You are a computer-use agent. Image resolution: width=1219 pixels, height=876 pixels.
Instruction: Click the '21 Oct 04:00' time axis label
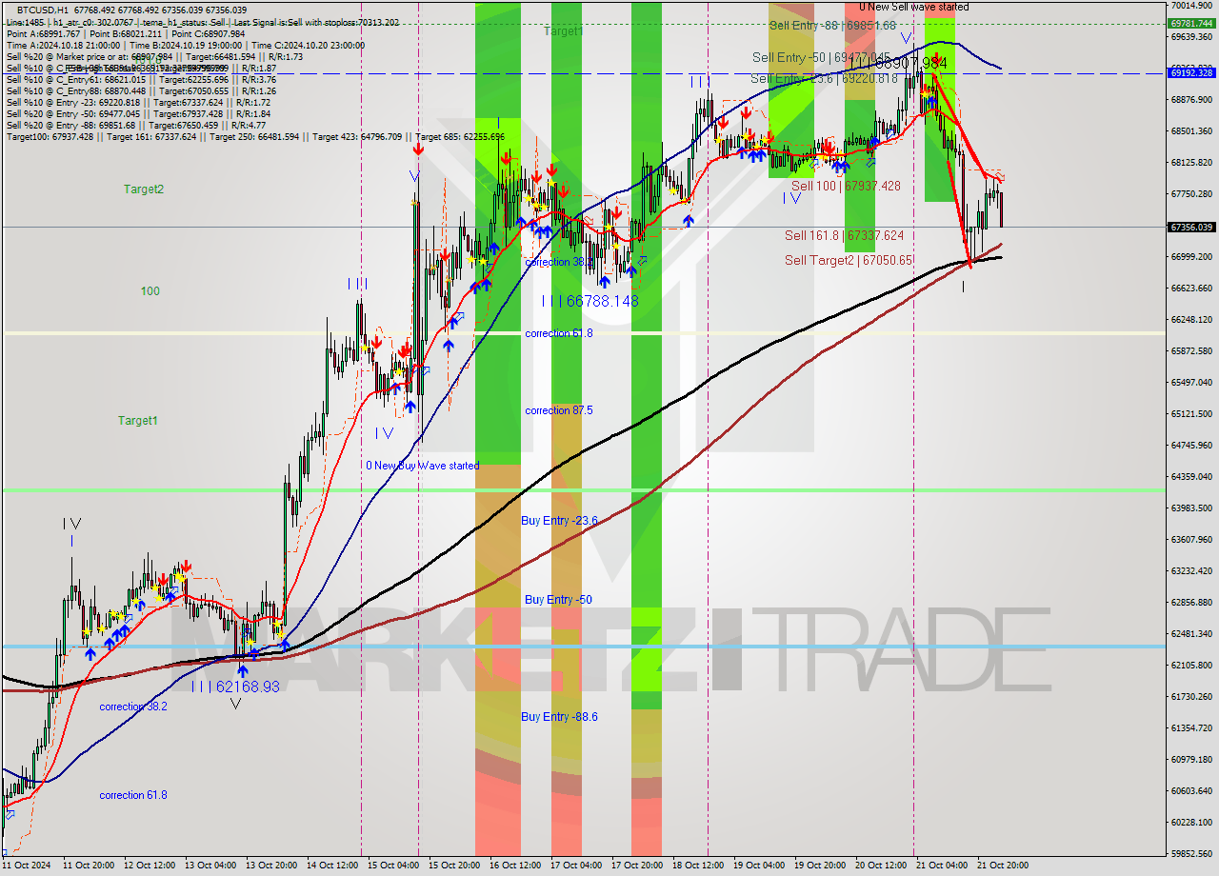[x=942, y=866]
